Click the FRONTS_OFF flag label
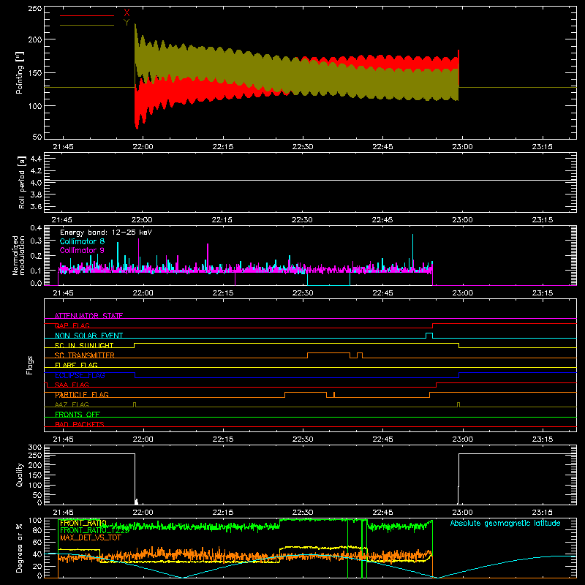585x585 pixels. tap(78, 415)
